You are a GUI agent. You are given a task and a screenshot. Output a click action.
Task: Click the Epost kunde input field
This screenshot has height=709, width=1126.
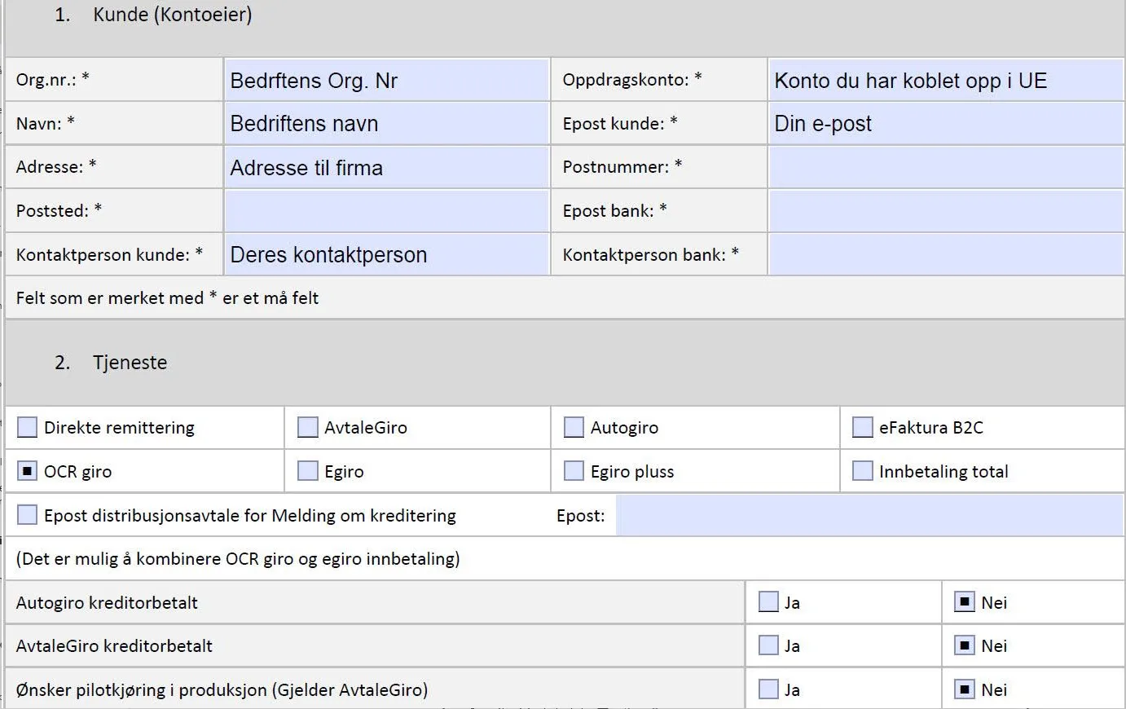tap(945, 124)
